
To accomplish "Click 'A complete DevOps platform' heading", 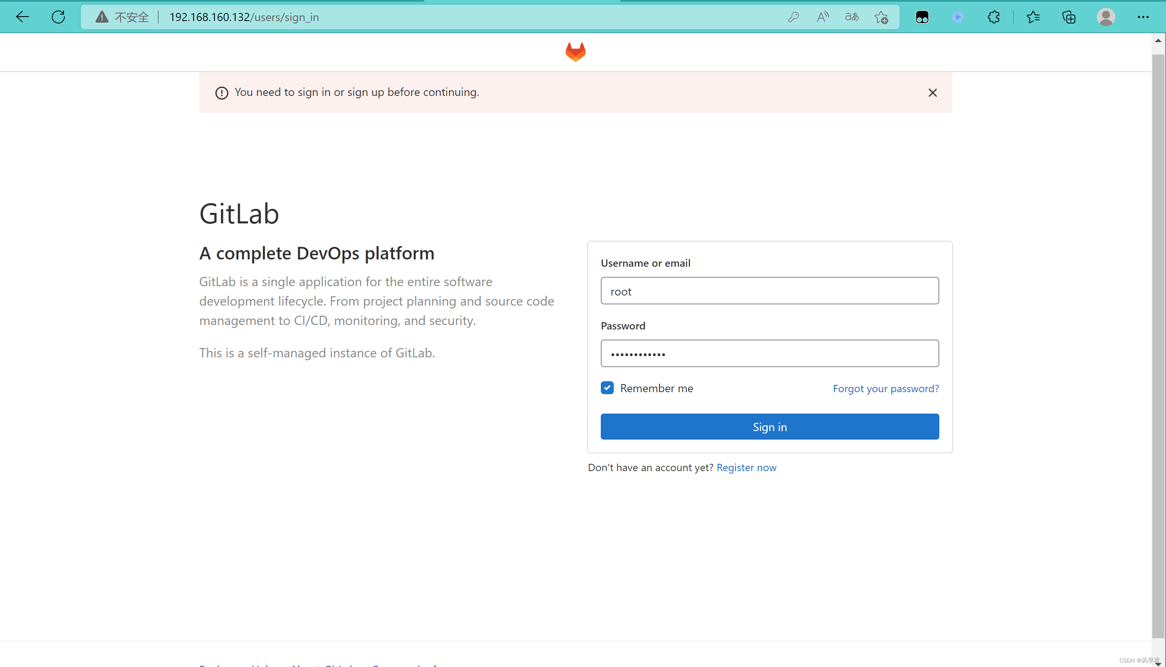I will tap(317, 253).
